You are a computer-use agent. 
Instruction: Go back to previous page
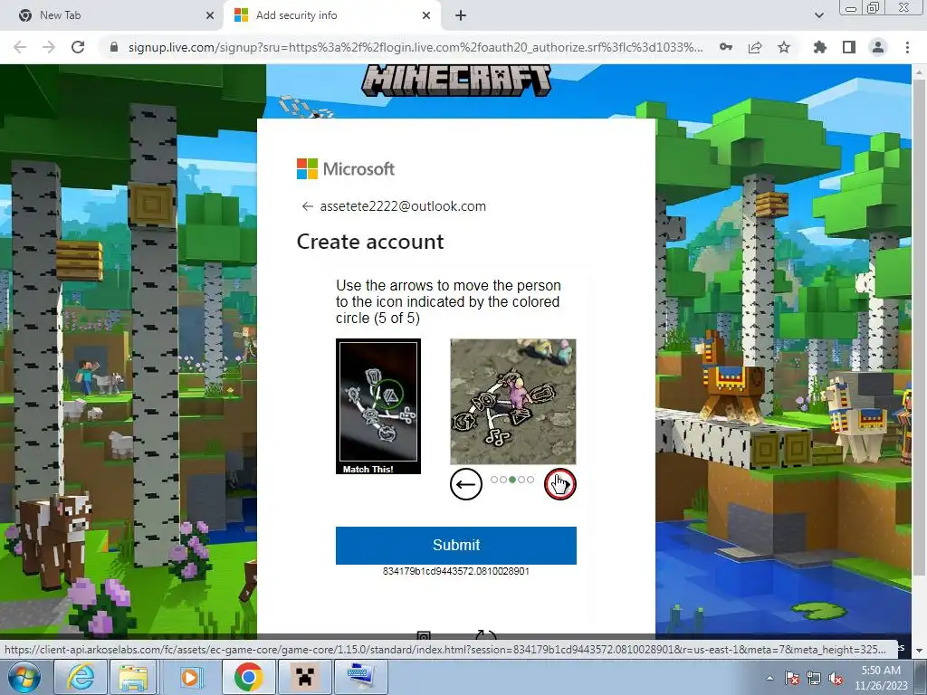[20, 47]
